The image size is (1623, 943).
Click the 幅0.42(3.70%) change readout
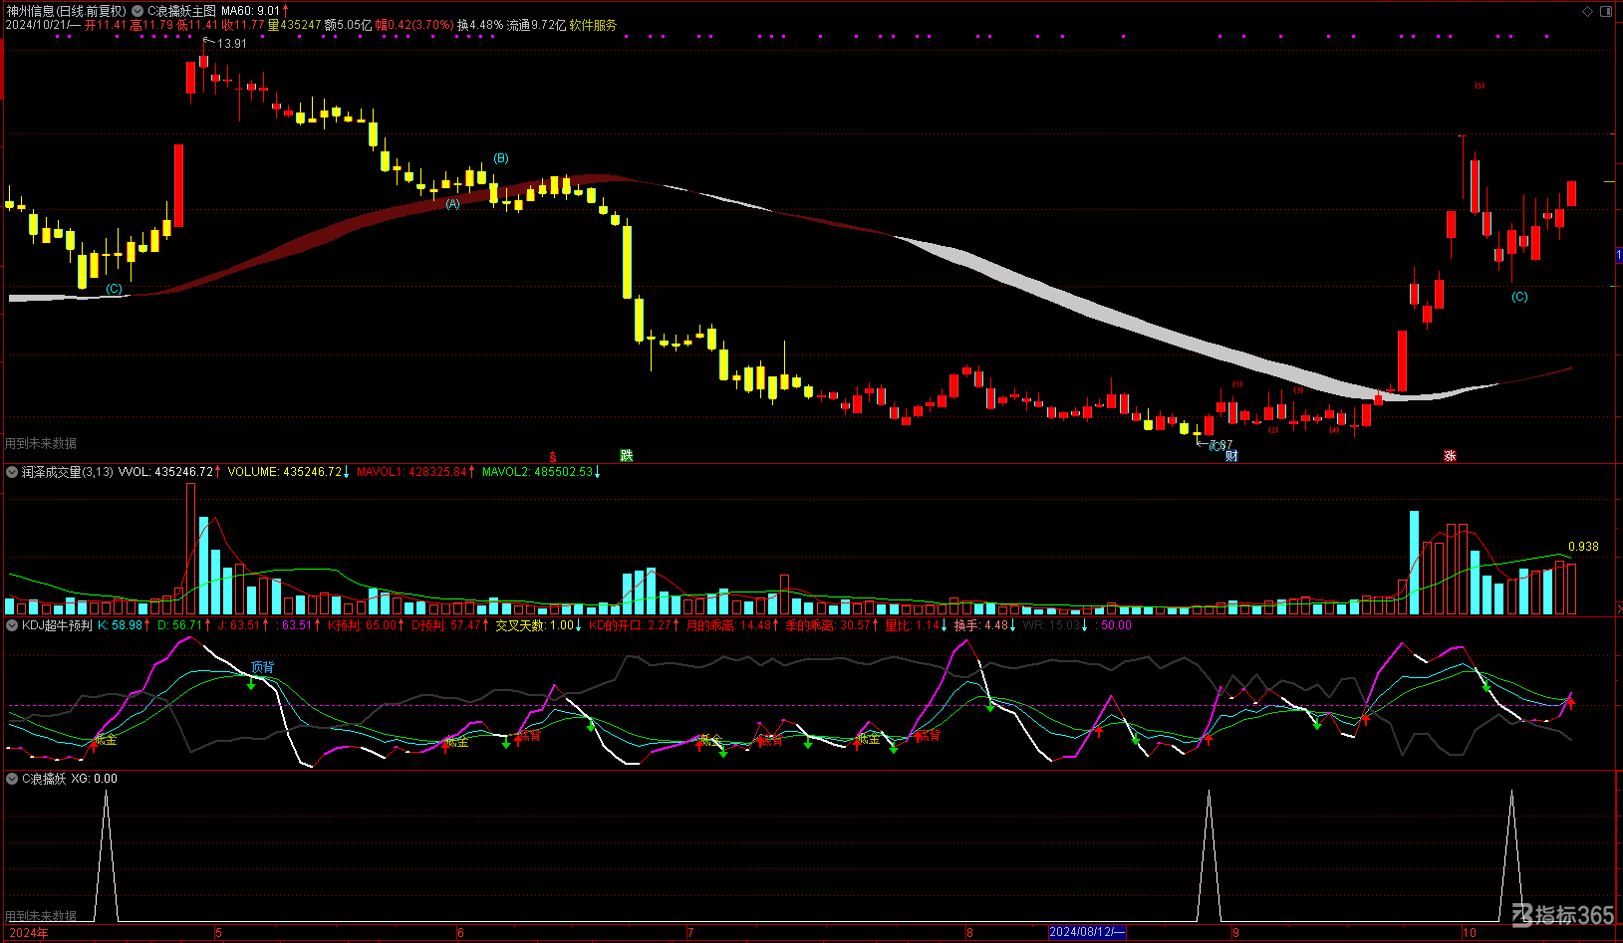(x=414, y=25)
